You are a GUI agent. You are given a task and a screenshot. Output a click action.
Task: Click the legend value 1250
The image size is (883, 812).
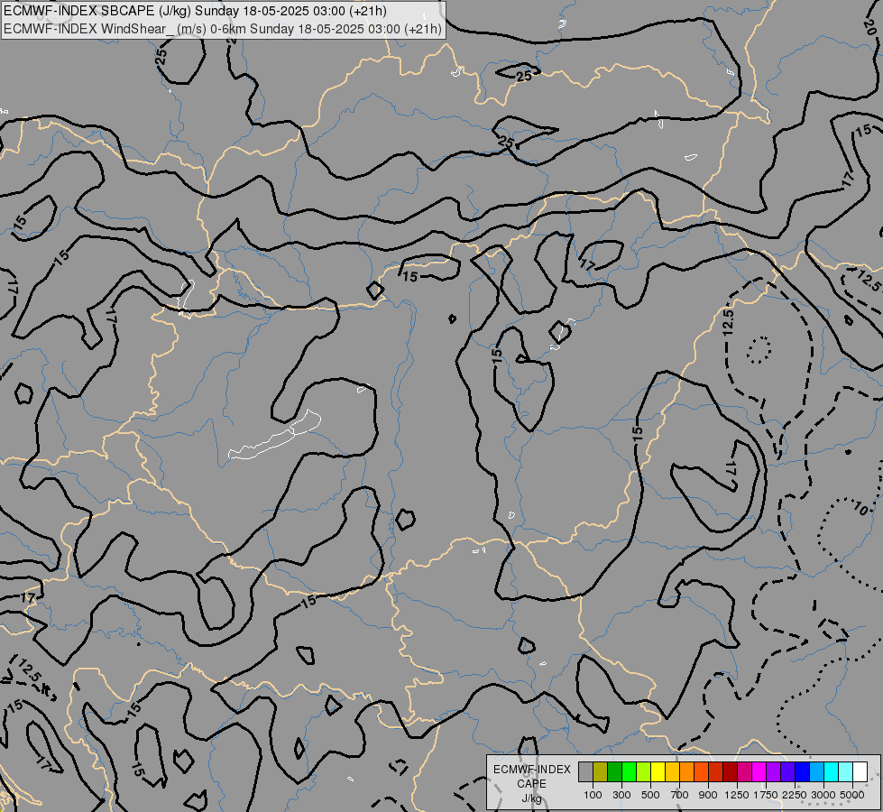pos(737,795)
